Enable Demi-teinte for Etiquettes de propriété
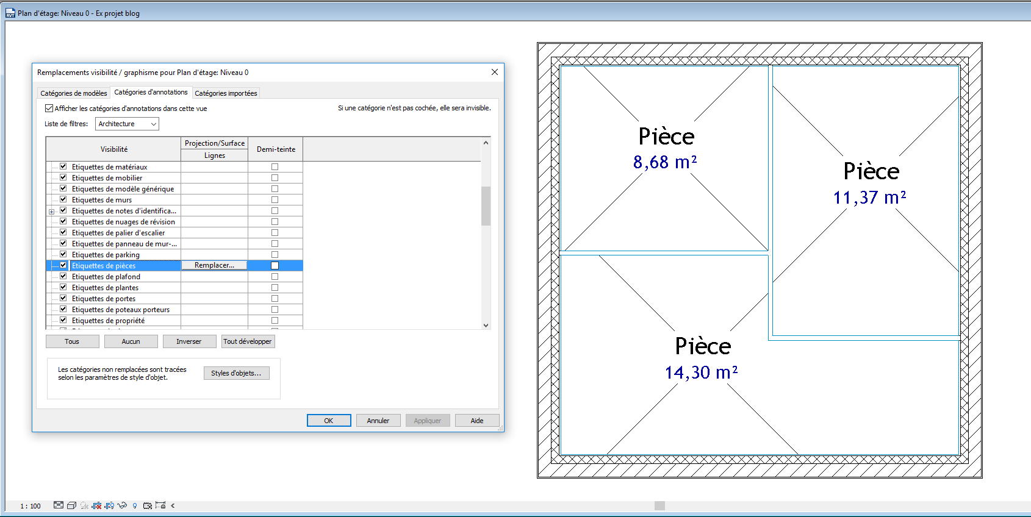This screenshot has width=1031, height=517. 275,321
